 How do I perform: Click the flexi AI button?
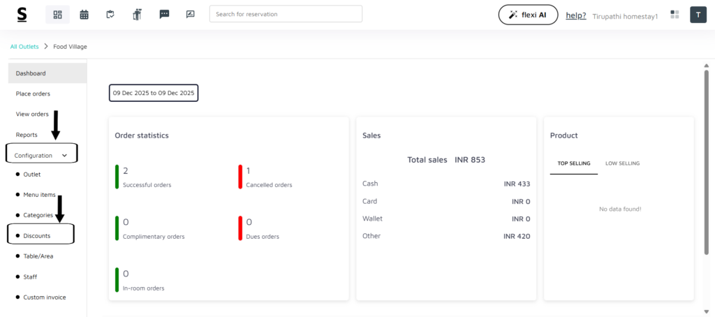(528, 15)
